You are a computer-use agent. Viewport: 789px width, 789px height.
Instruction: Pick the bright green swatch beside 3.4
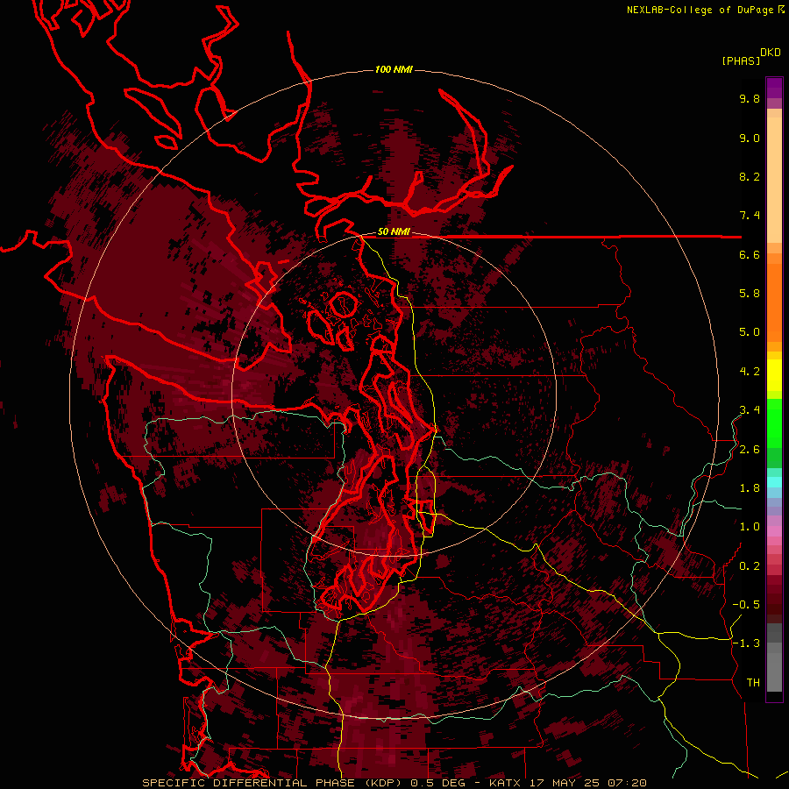[774, 422]
